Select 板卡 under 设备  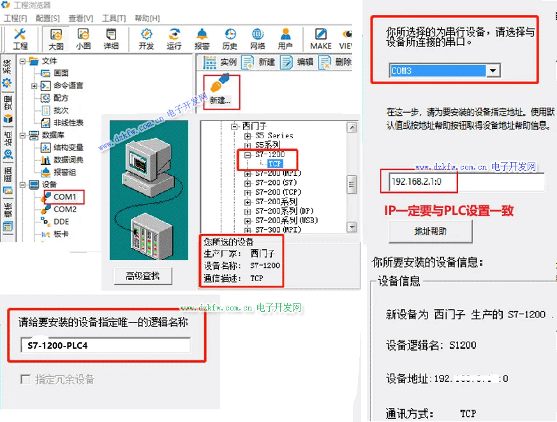pyautogui.click(x=61, y=234)
